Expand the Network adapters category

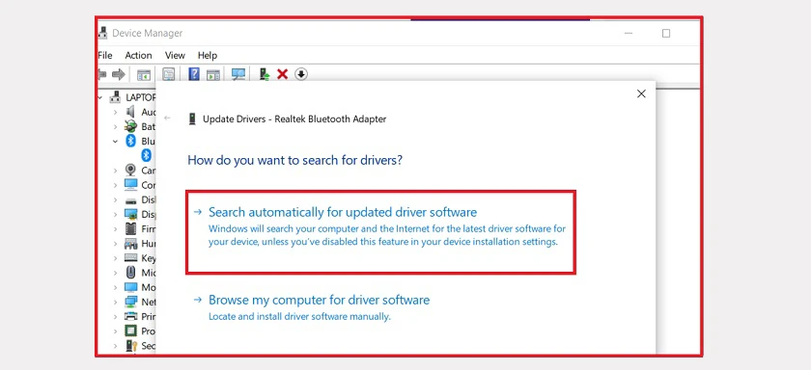115,302
